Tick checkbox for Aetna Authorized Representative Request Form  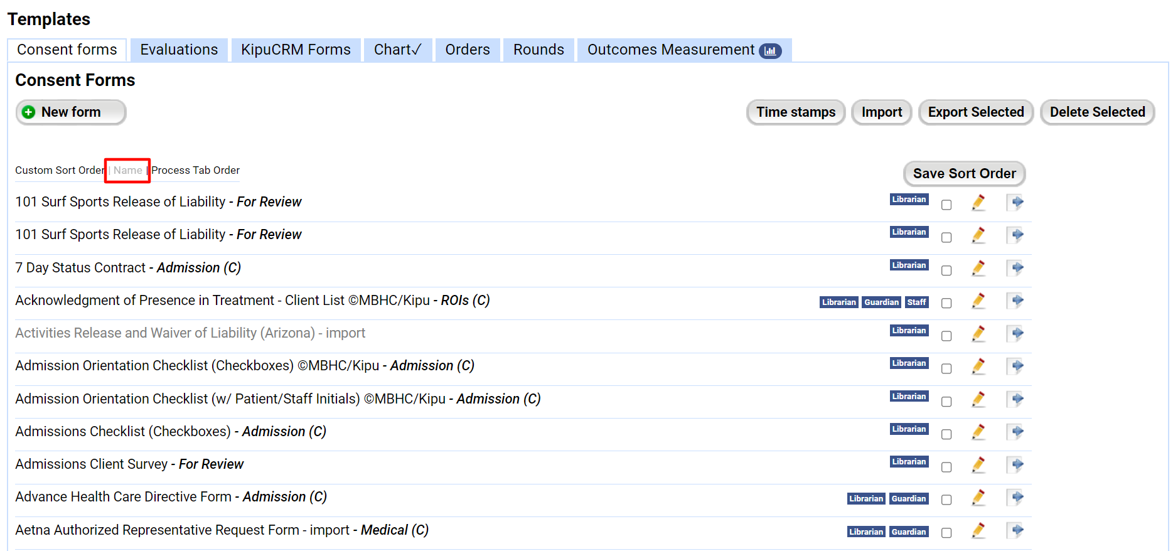point(946,533)
